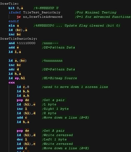Click the ';For Minimal Testing' comment
Screen dimensions: 131x152
click(x=96, y=12)
